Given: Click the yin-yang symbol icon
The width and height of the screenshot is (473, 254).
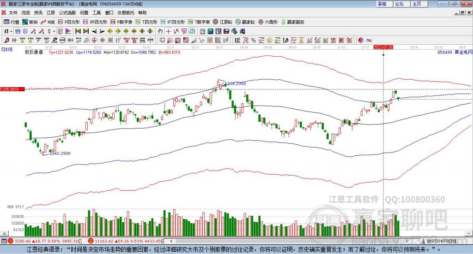Looking at the screenshot, I should click(x=361, y=40).
